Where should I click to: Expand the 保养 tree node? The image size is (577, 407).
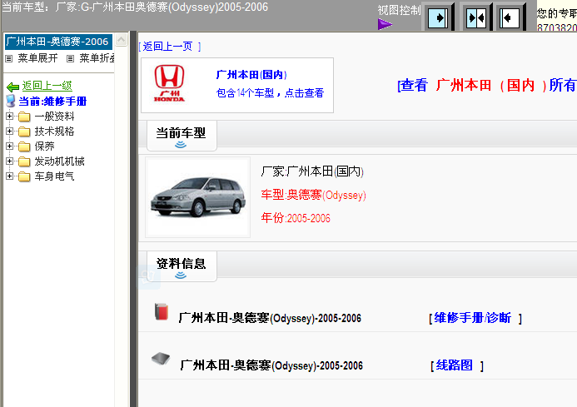pyautogui.click(x=9, y=146)
